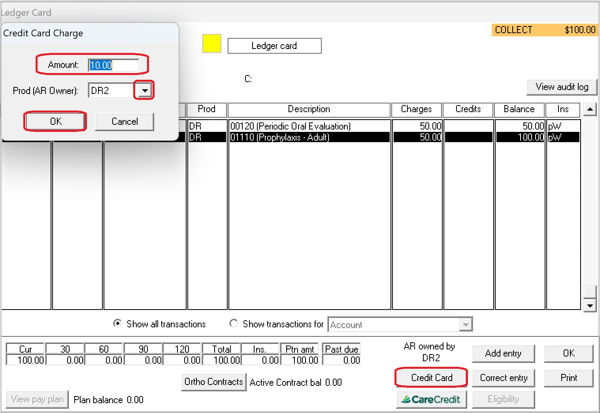
Task: Click the Description column header
Action: [x=309, y=109]
